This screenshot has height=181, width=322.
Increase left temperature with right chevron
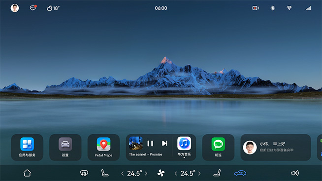[146, 174]
